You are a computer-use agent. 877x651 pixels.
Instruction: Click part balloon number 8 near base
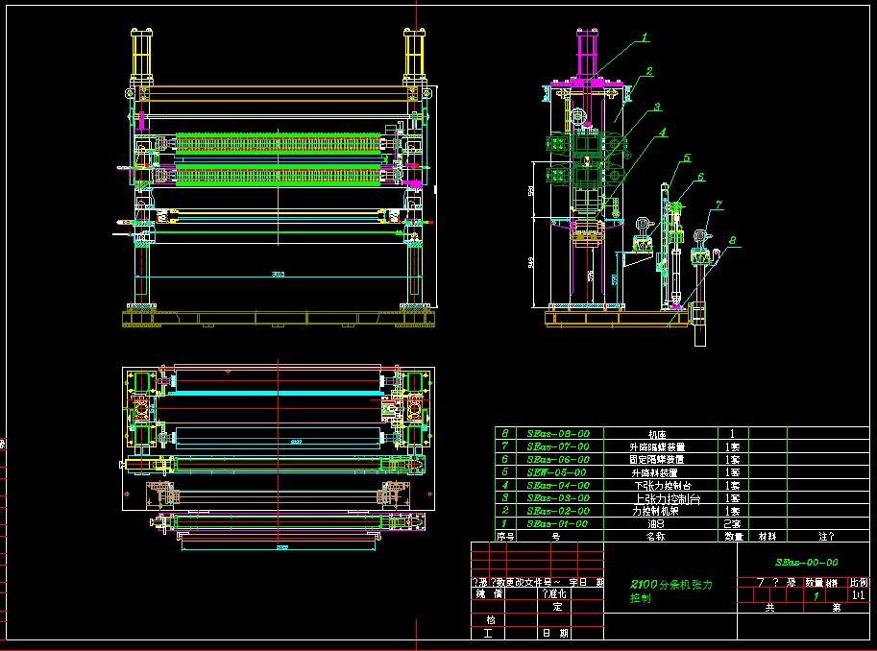[732, 240]
